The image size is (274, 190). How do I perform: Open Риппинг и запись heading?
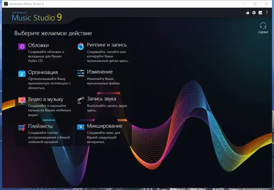tap(107, 45)
